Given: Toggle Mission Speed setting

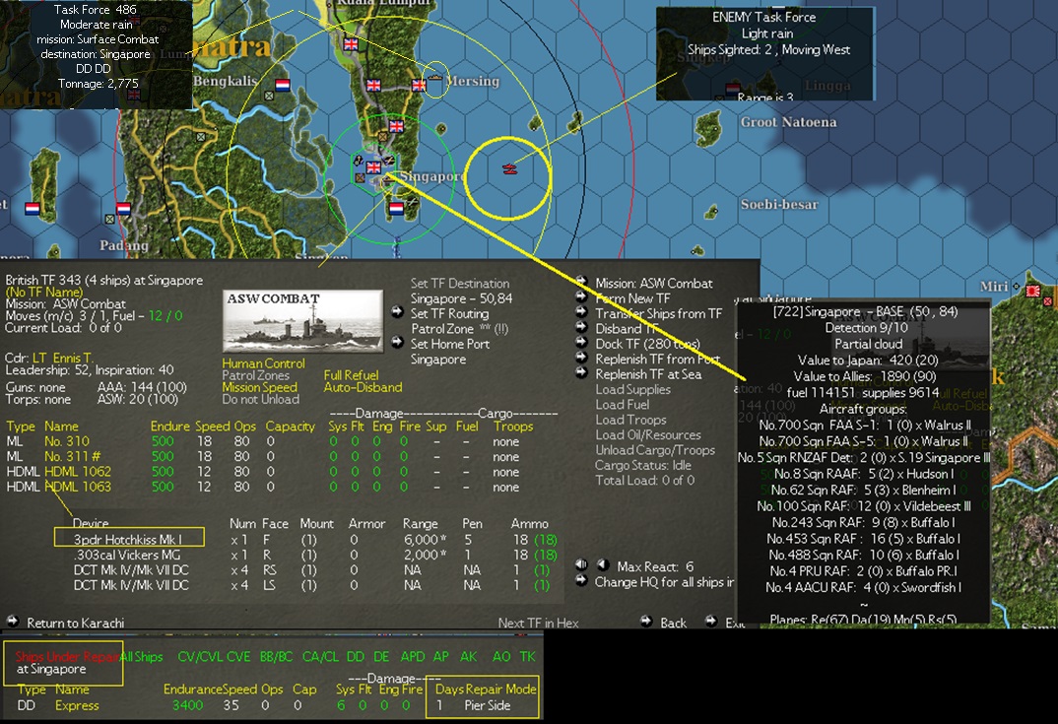Looking at the screenshot, I should pyautogui.click(x=259, y=387).
